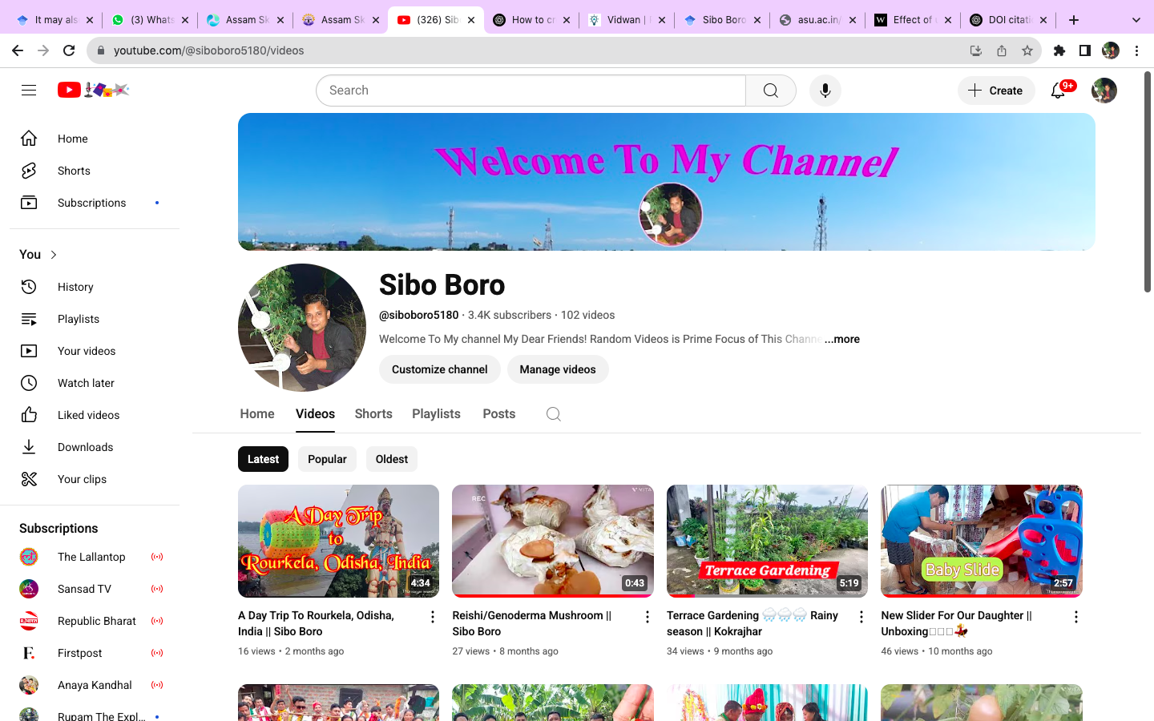Expand the You section chevron
1154x721 pixels.
click(x=54, y=255)
